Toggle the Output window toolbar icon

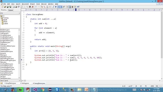(x=72, y=7)
